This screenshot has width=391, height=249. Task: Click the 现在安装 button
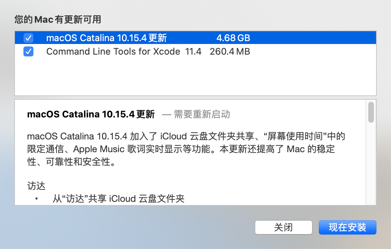coord(347,227)
